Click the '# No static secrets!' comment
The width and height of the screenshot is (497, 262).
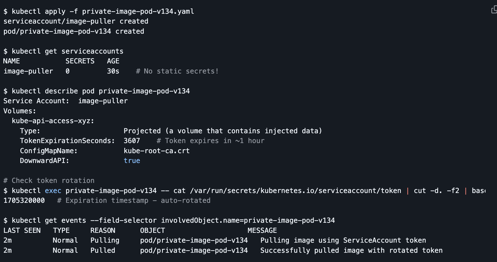click(177, 71)
